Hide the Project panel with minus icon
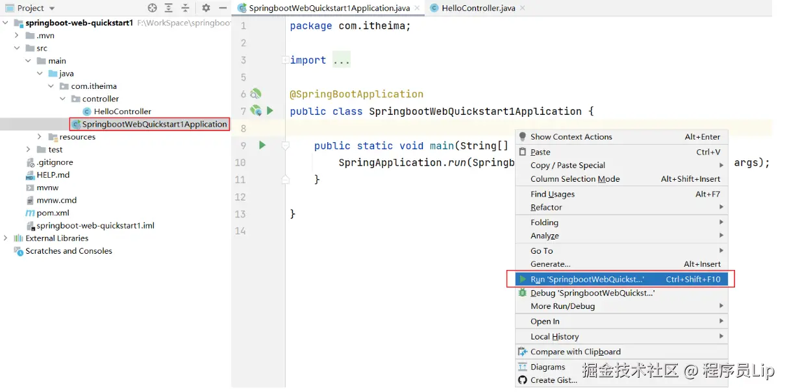 point(222,8)
